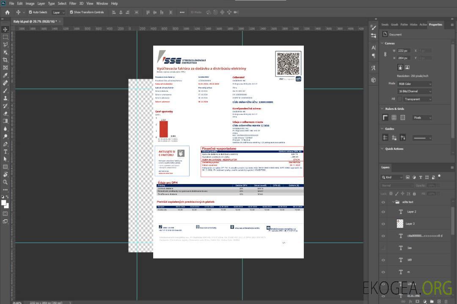Open the layer filter Kind dropdown
Viewport: 457px width, 304px height.
(392, 177)
